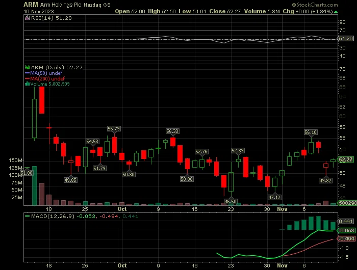Click the Nov label on price chart axis
The image size is (357, 270).
pyautogui.click(x=282, y=209)
